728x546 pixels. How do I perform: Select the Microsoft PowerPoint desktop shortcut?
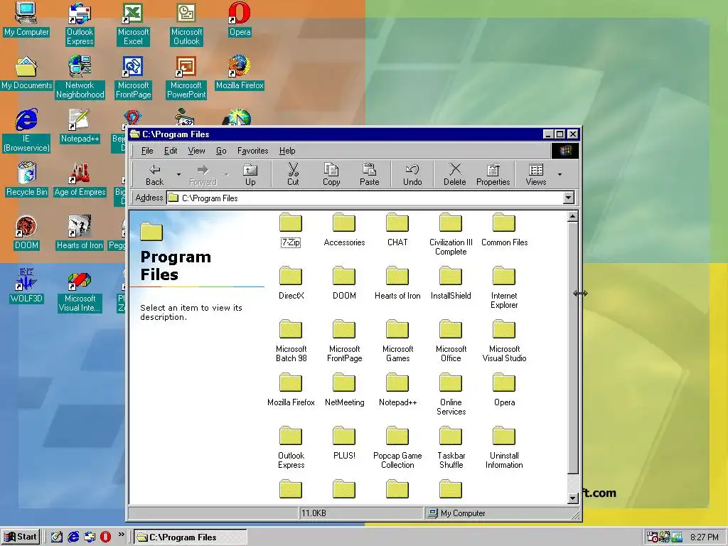click(x=186, y=77)
